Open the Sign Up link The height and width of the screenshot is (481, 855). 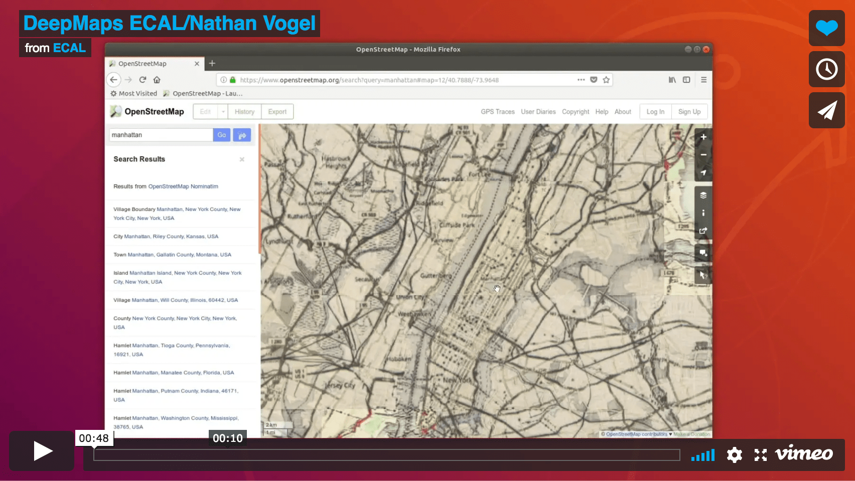click(x=689, y=111)
